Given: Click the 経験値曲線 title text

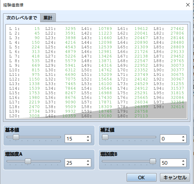Looking at the screenshot, I should point(13,5).
